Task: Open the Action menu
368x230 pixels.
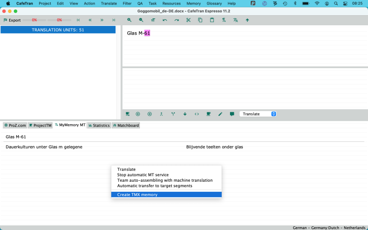Action: [89, 4]
